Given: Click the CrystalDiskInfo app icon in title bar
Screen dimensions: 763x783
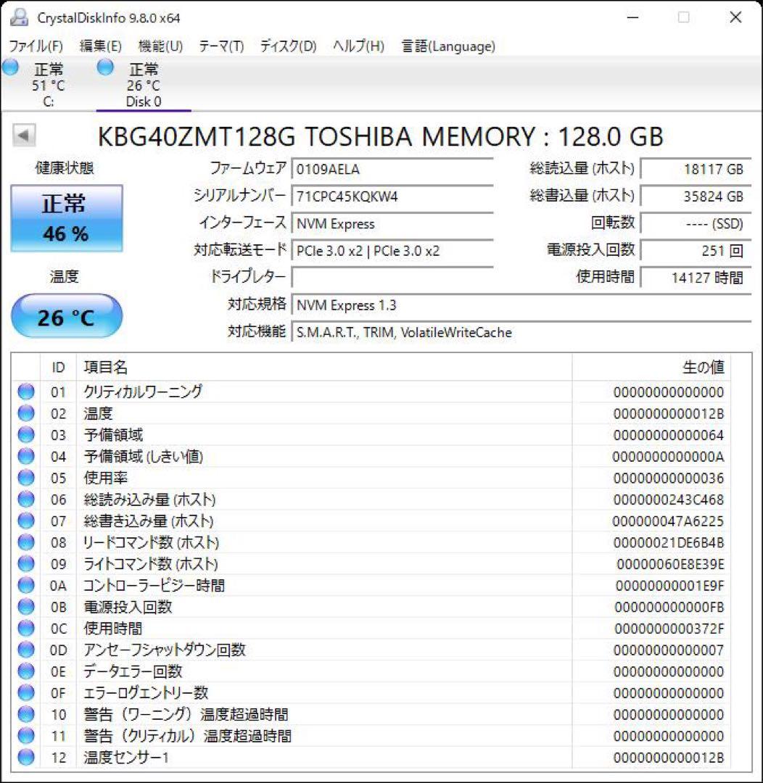Looking at the screenshot, I should [19, 17].
